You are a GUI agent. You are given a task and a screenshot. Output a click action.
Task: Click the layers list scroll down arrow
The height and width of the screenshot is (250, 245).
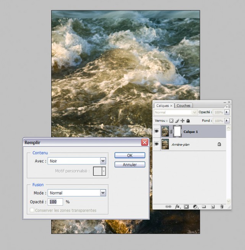pyautogui.click(x=228, y=201)
